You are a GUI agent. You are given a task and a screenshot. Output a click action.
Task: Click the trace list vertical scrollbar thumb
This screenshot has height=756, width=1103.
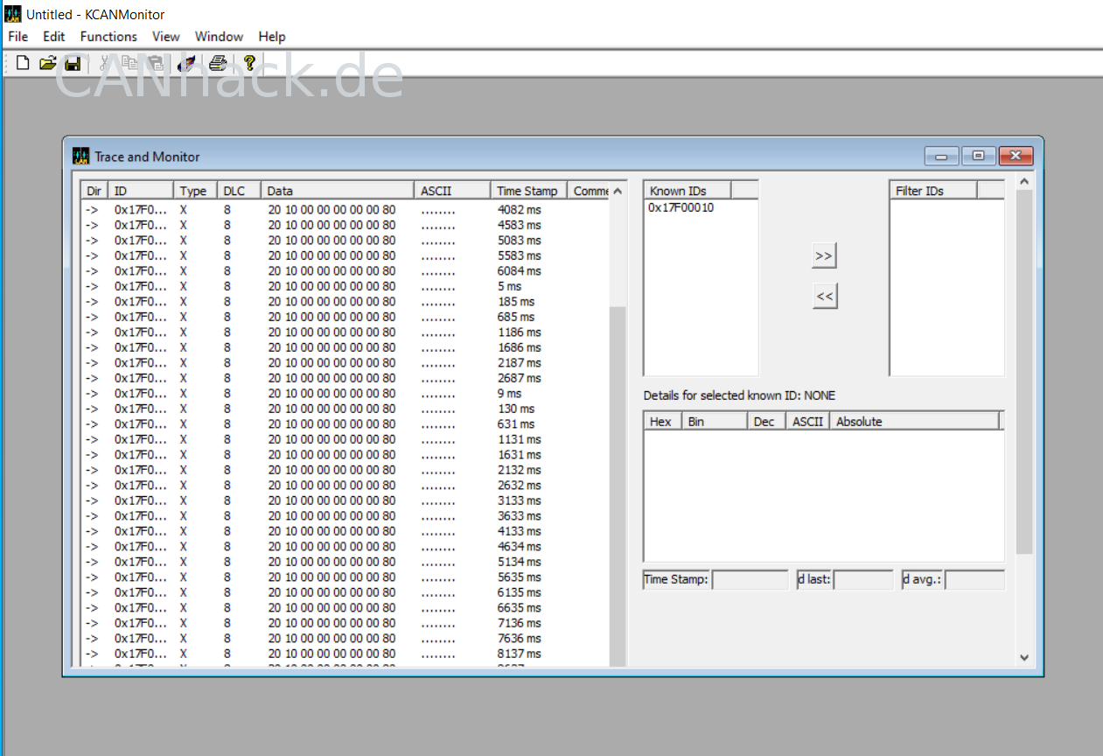[x=618, y=486]
